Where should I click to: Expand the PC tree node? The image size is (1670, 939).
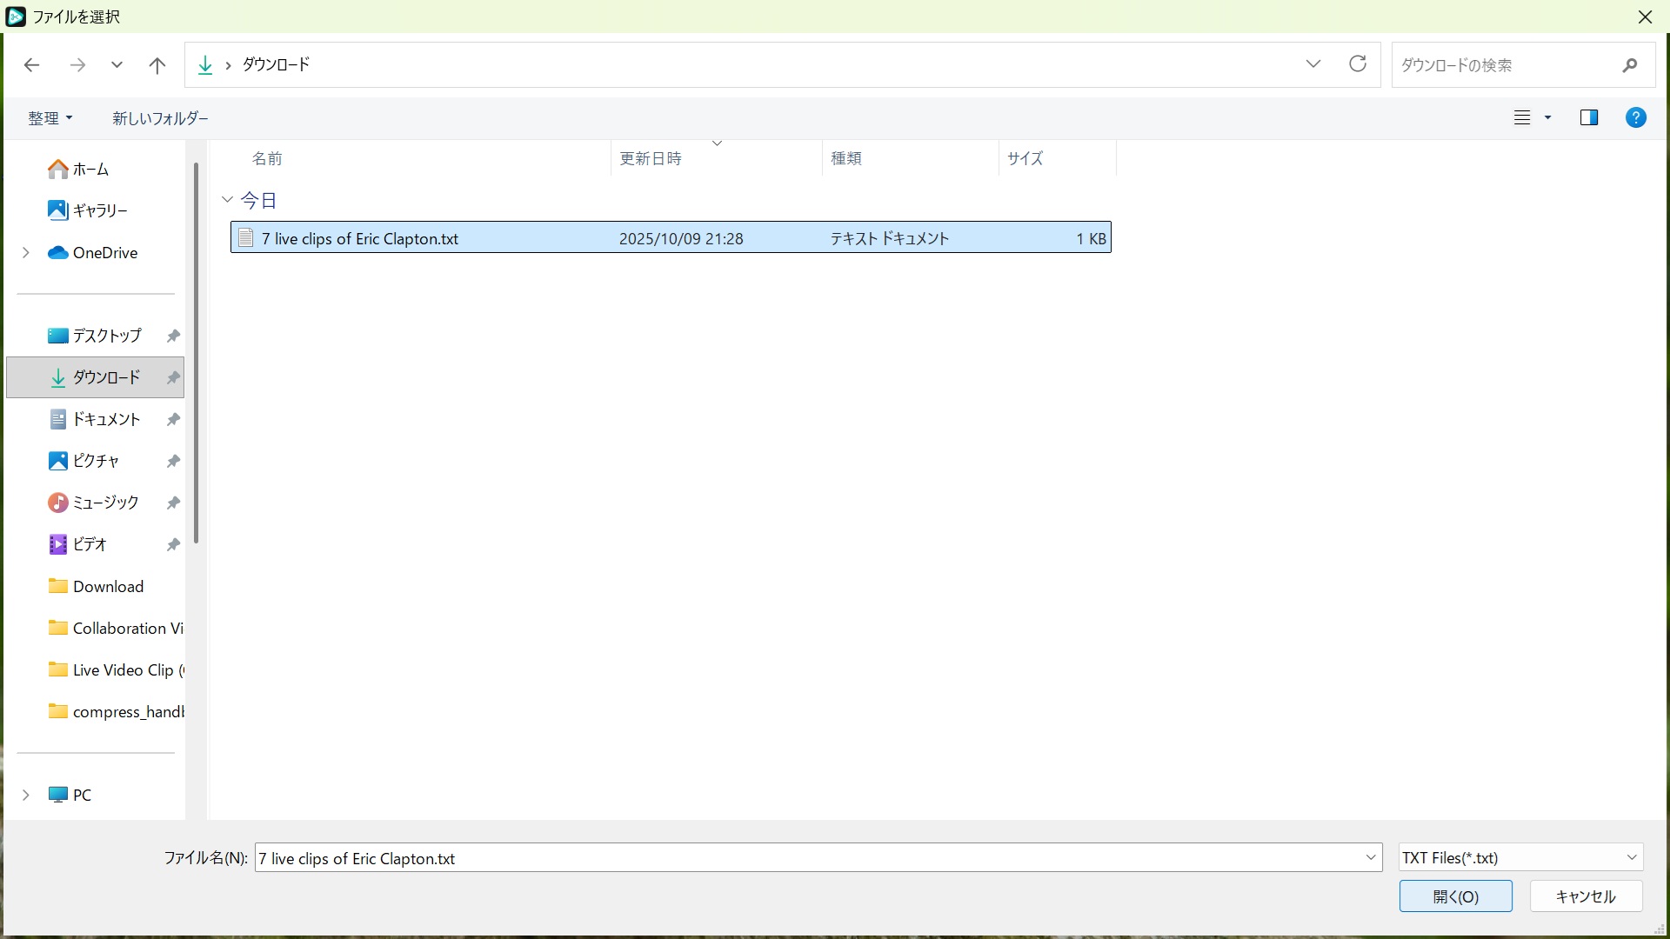26,795
